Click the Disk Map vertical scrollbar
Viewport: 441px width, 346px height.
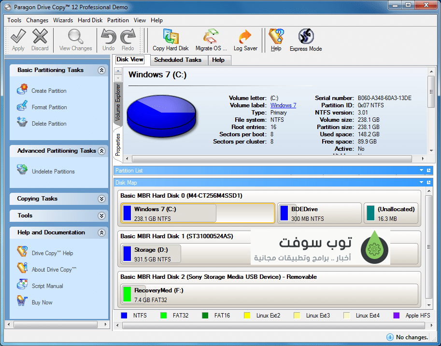[x=429, y=248]
